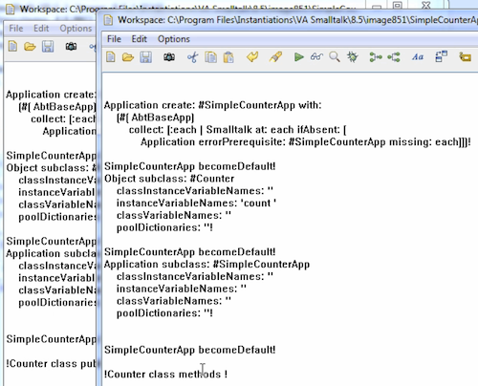Change font with the Aa icon

tap(418, 57)
